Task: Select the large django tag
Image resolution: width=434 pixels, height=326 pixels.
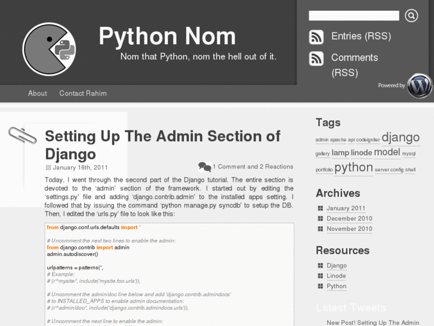Action: pos(401,138)
